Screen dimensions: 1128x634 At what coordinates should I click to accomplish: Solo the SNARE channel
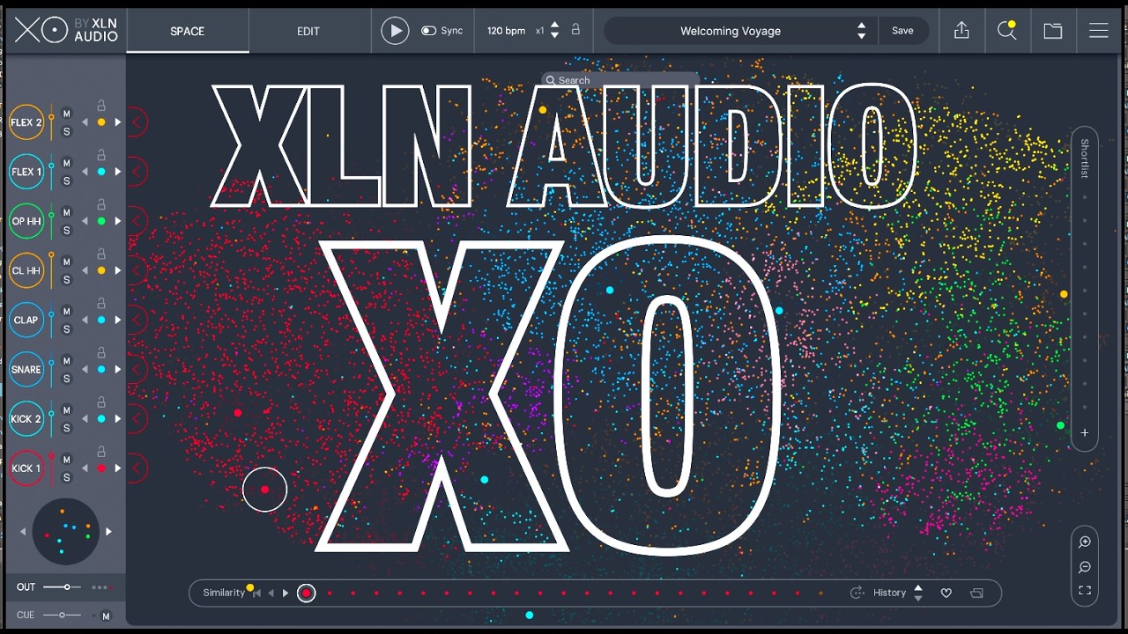point(66,379)
